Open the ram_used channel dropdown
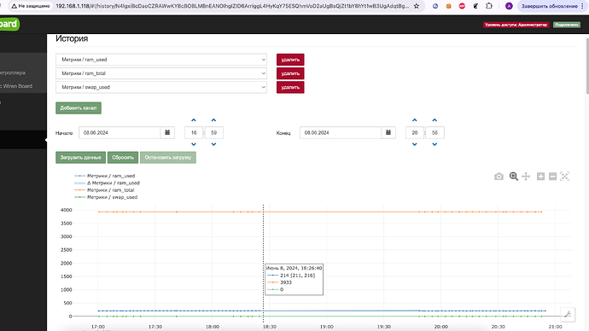The width and height of the screenshot is (589, 331). (161, 60)
